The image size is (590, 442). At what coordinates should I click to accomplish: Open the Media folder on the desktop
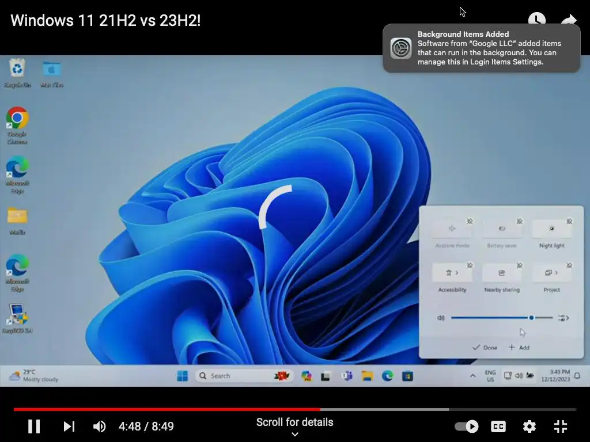pos(17,221)
